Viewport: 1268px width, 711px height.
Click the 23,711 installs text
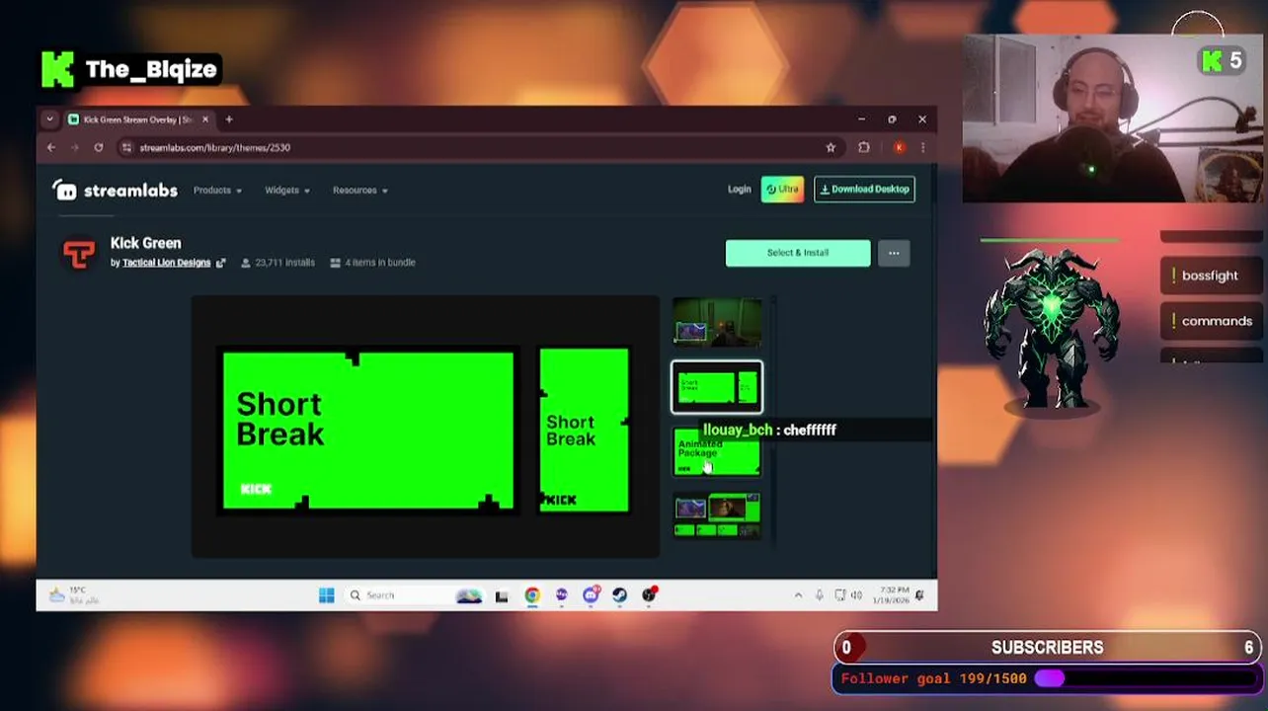pos(284,263)
